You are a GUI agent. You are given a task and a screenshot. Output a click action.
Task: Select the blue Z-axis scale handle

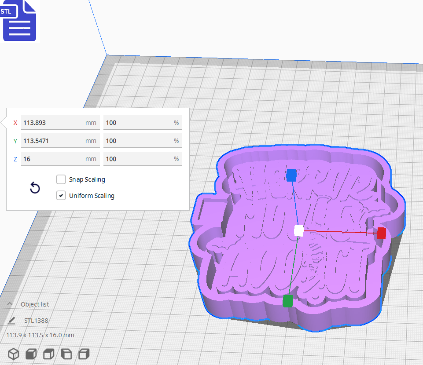291,175
